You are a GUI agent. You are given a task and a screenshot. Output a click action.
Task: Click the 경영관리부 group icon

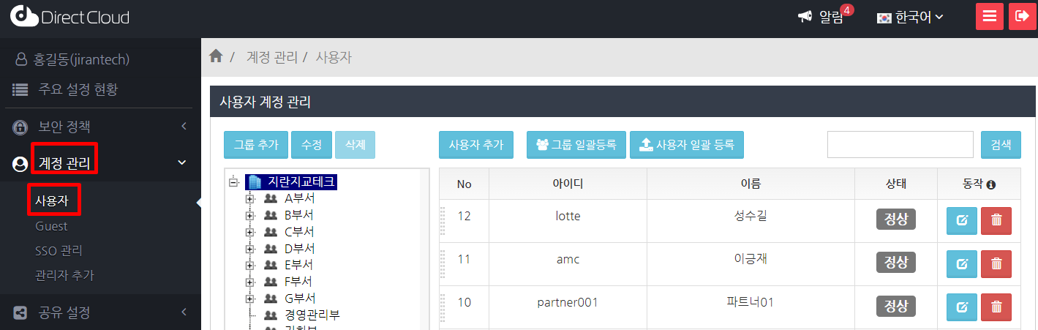pos(271,315)
